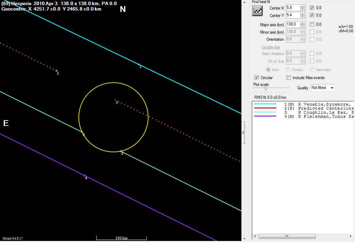Click the Major axis (km) field
The width and height of the screenshot is (355, 242).
(293, 24)
